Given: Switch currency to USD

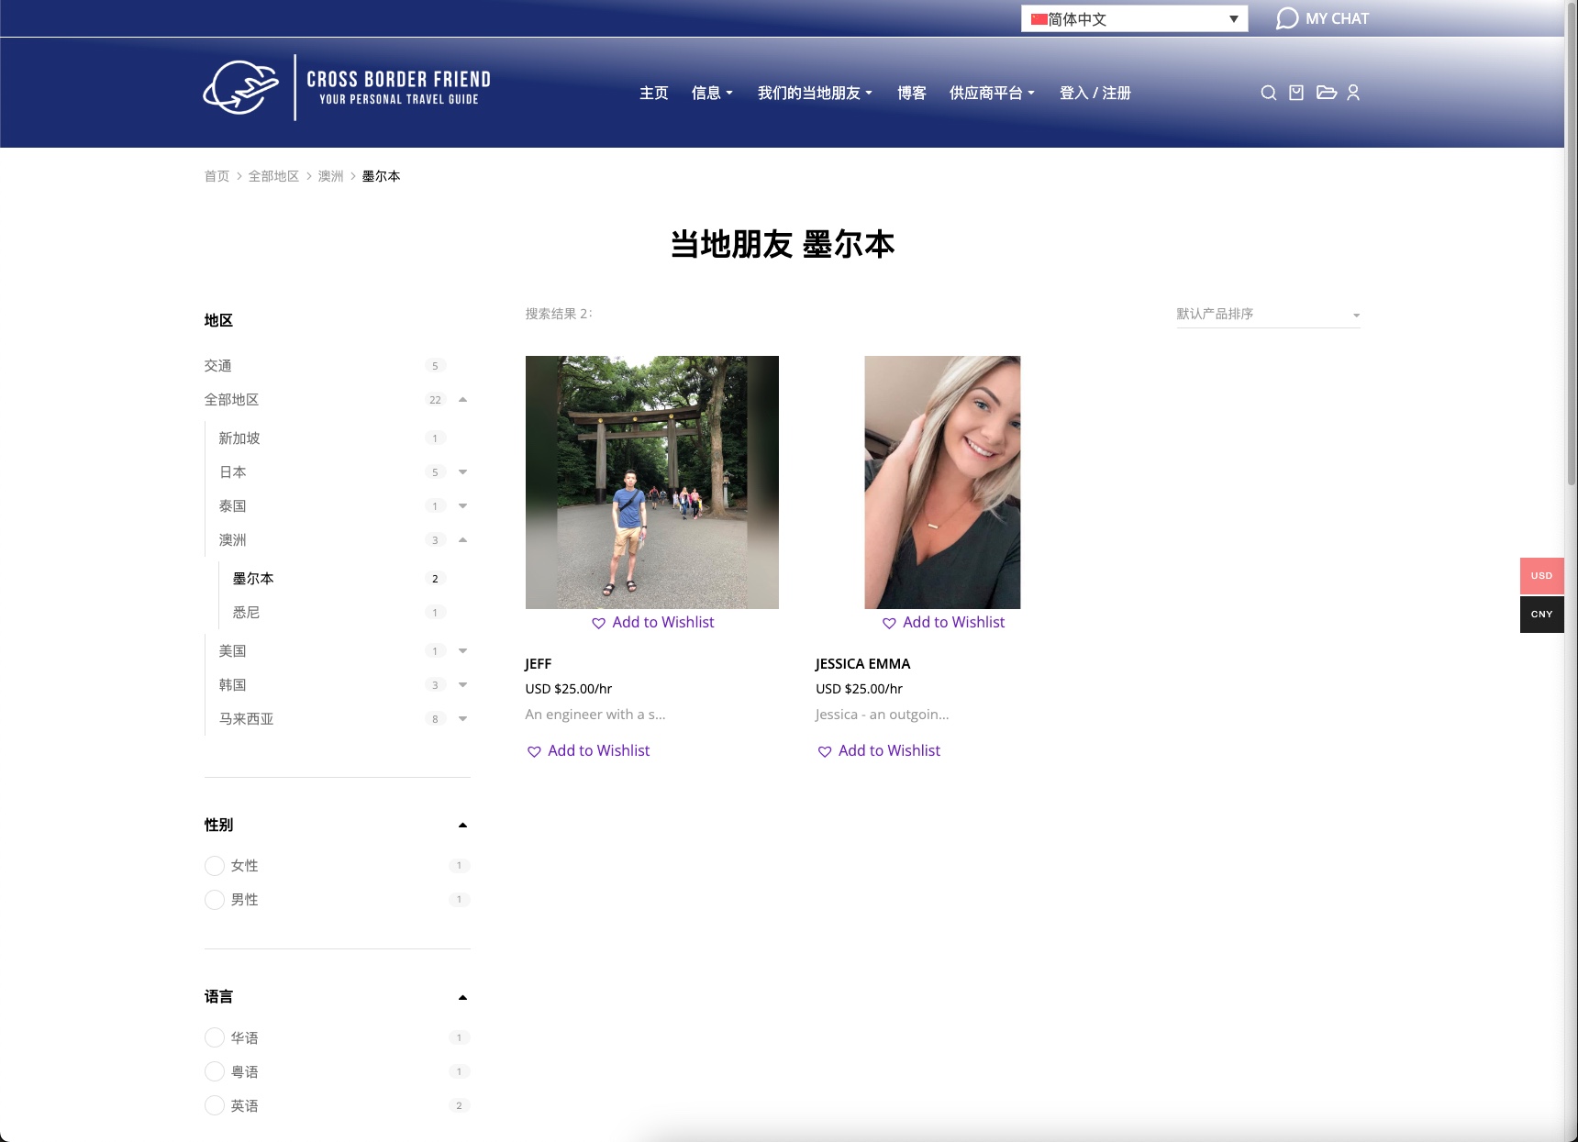Looking at the screenshot, I should click(x=1542, y=576).
